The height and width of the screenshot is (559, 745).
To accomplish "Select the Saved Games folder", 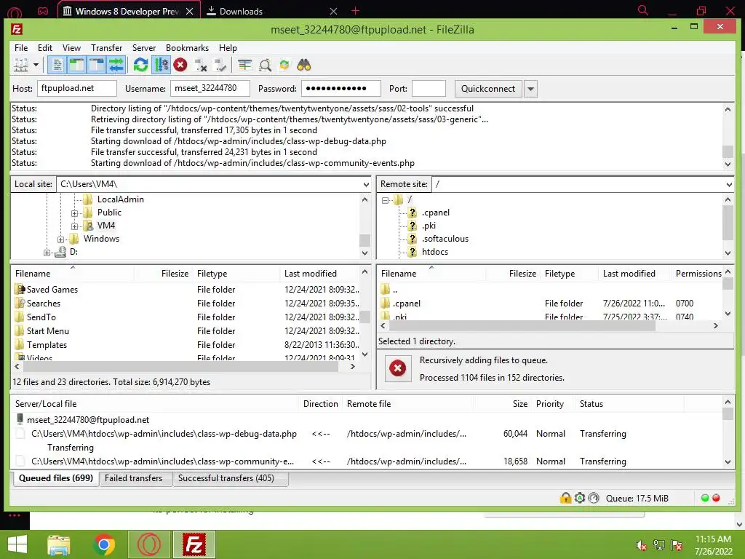I will tap(52, 290).
